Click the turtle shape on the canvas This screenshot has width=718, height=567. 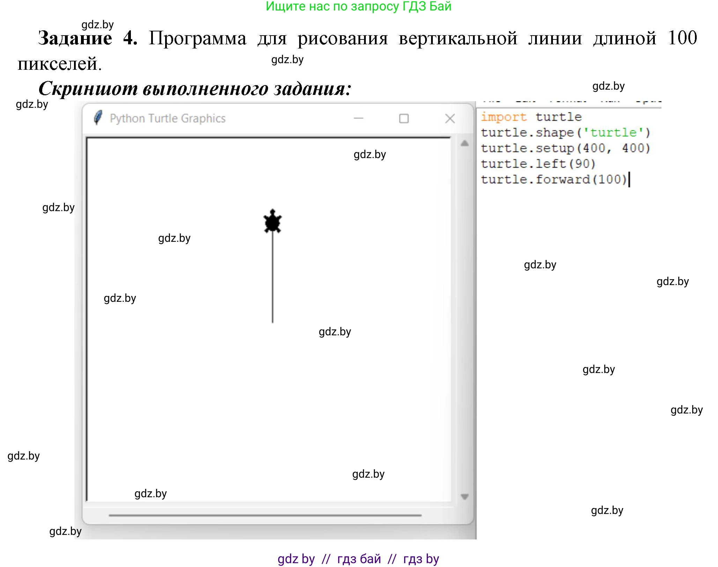273,221
